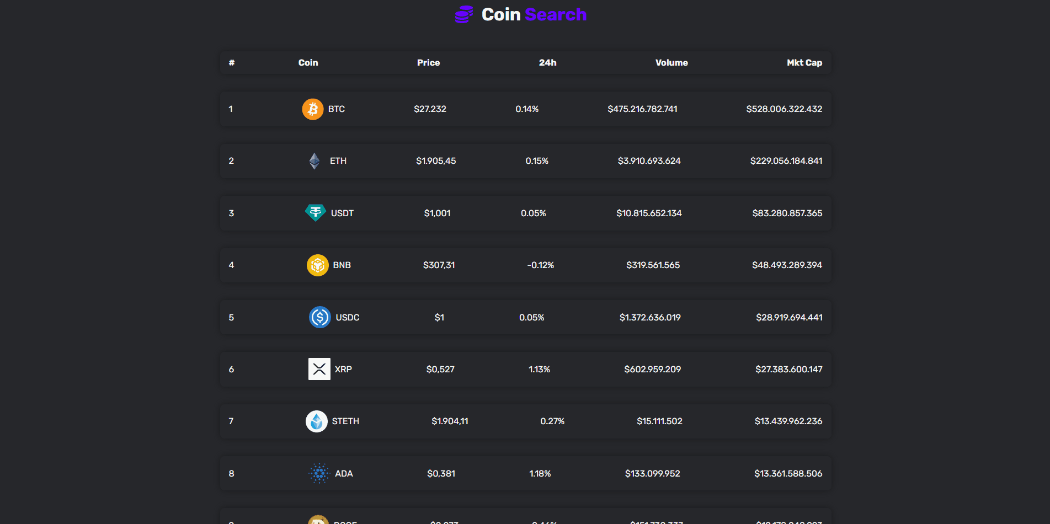Click rank number 5 in USDC row
This screenshot has width=1050, height=524.
(x=231, y=318)
